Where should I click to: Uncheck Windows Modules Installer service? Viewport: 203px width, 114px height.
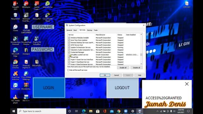(69, 38)
